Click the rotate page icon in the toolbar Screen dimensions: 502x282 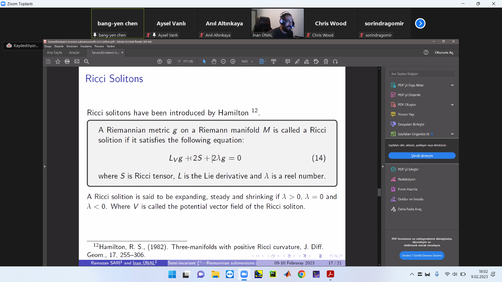click(x=335, y=62)
